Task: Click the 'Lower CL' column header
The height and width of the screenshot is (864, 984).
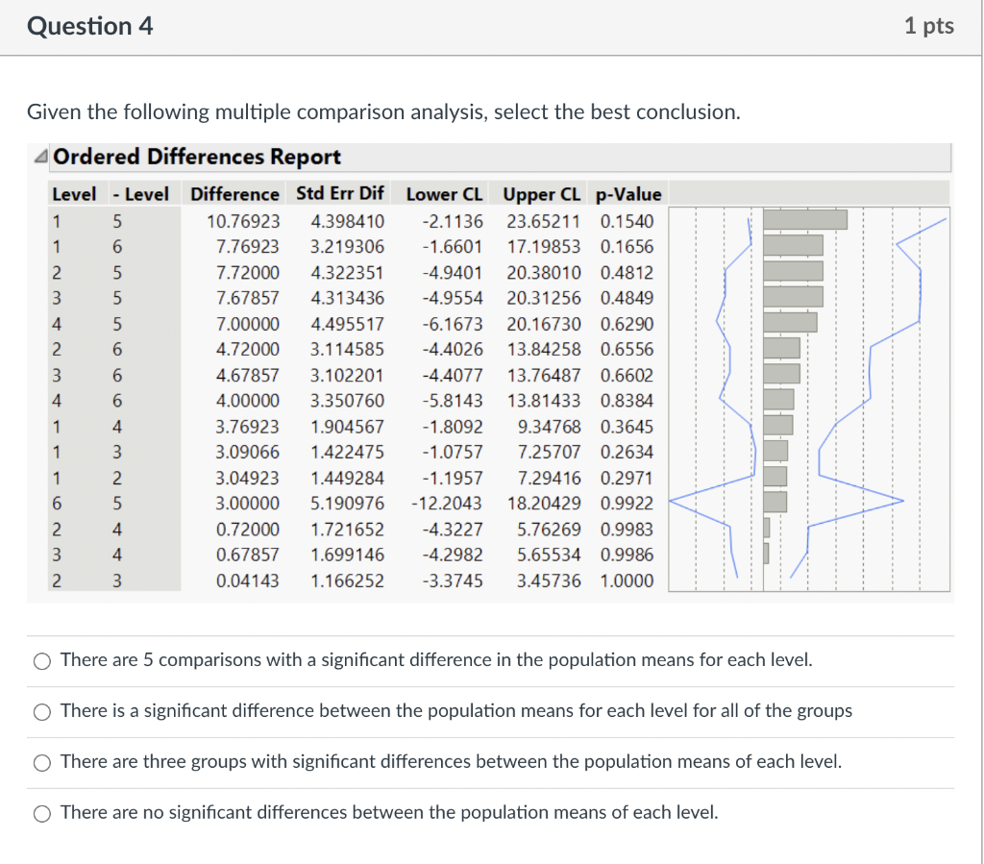Action: 444,194
